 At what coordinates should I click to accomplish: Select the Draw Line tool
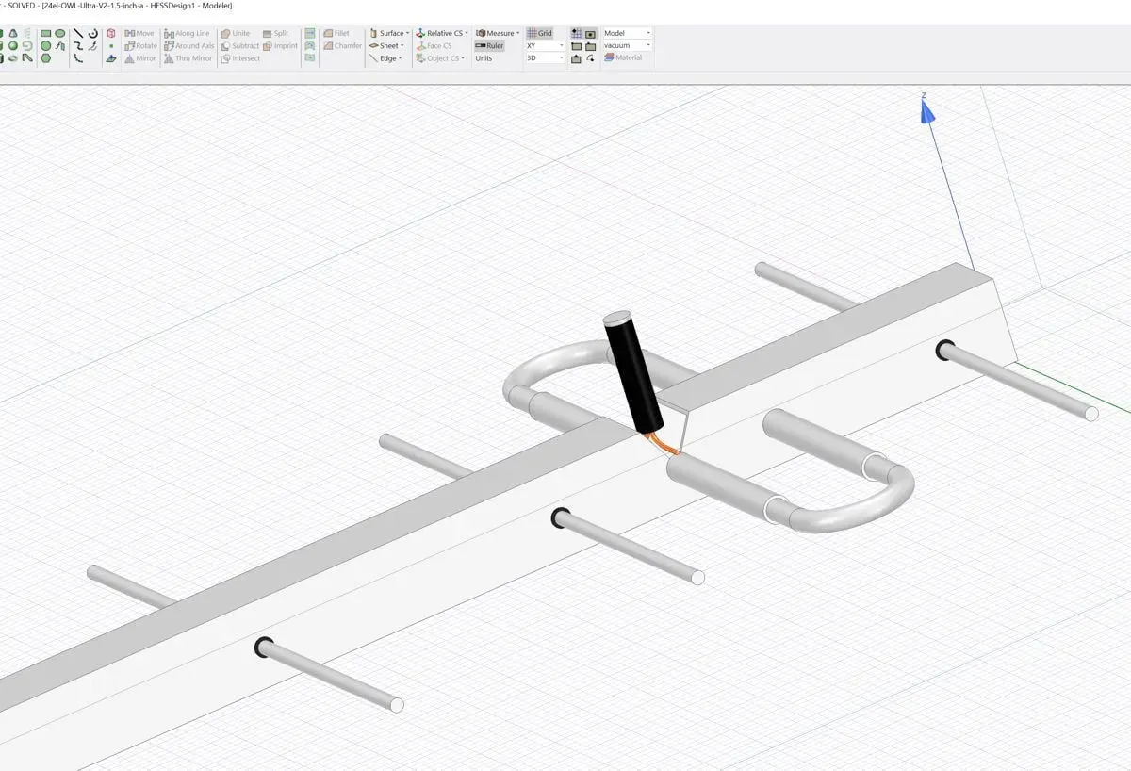pos(78,33)
